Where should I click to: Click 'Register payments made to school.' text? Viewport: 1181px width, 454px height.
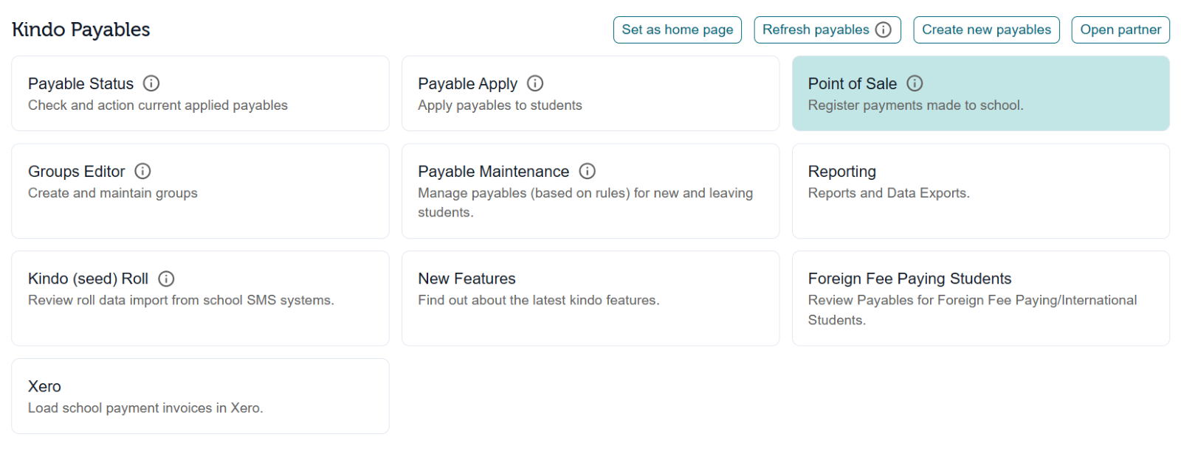click(915, 105)
